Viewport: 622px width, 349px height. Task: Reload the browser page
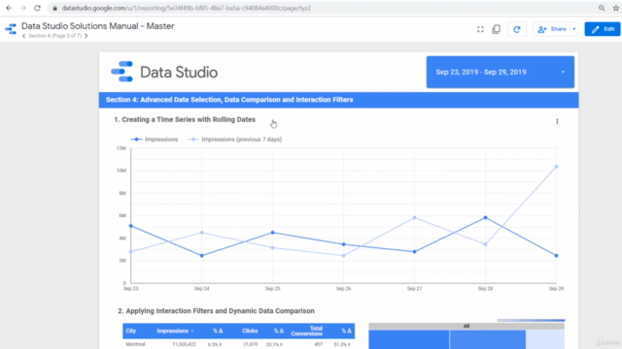coord(37,8)
